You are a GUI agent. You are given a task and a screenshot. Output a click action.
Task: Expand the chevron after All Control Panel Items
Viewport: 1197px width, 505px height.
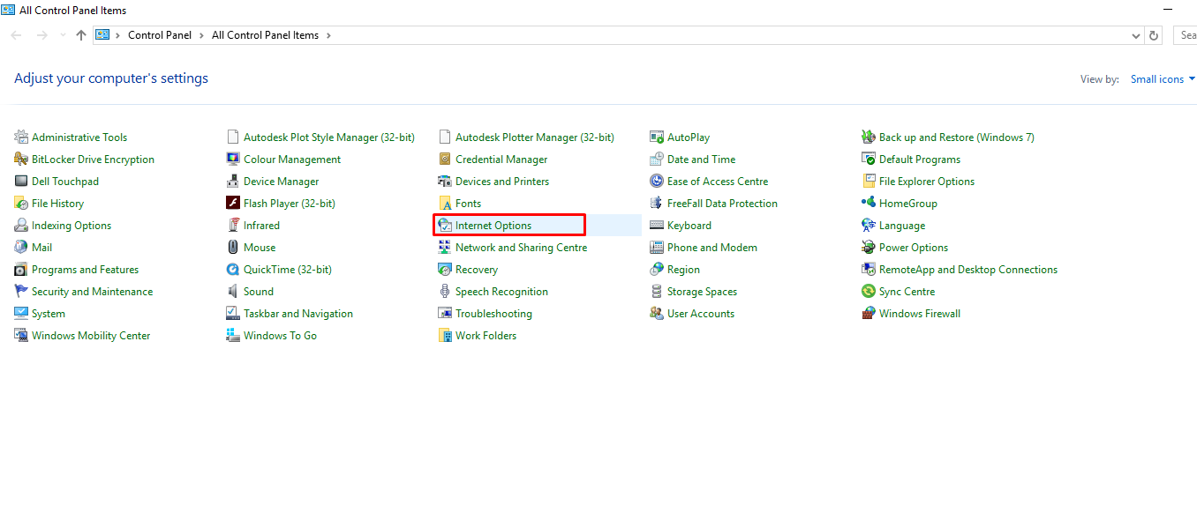(x=328, y=36)
